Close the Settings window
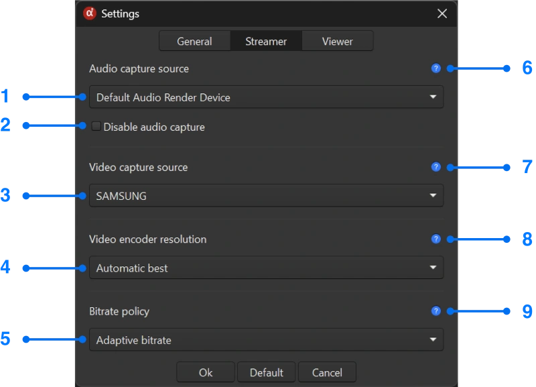Image resolution: width=536 pixels, height=387 pixels. pos(442,13)
